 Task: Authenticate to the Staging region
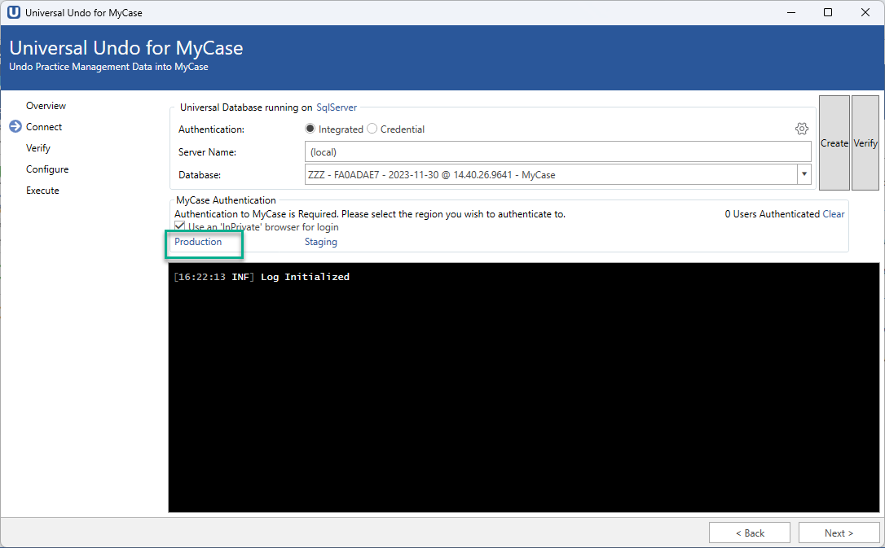click(x=320, y=242)
